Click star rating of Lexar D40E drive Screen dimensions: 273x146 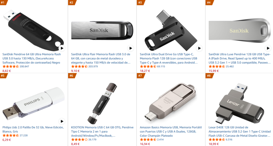point(217,140)
